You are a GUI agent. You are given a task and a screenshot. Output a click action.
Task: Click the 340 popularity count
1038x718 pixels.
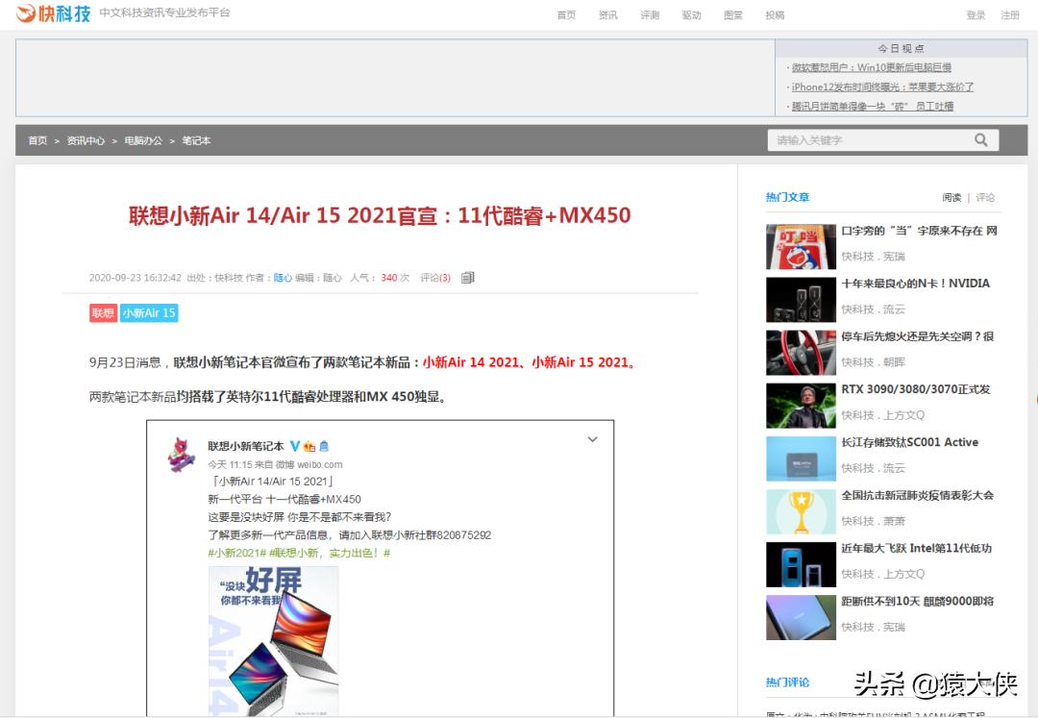point(389,278)
